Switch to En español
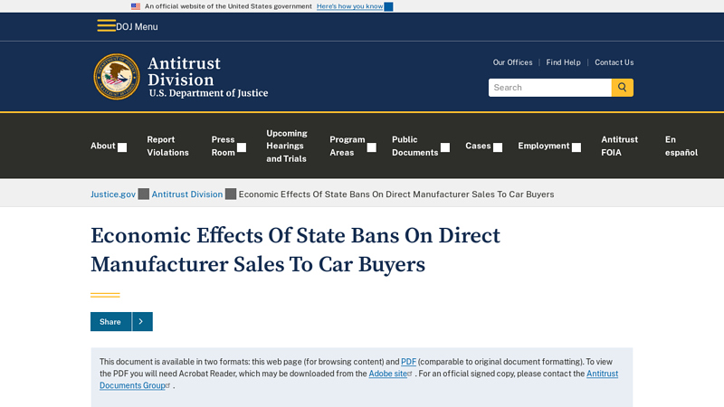The image size is (724, 407). click(681, 146)
